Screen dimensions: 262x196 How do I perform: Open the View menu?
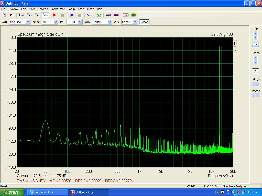pos(32,9)
